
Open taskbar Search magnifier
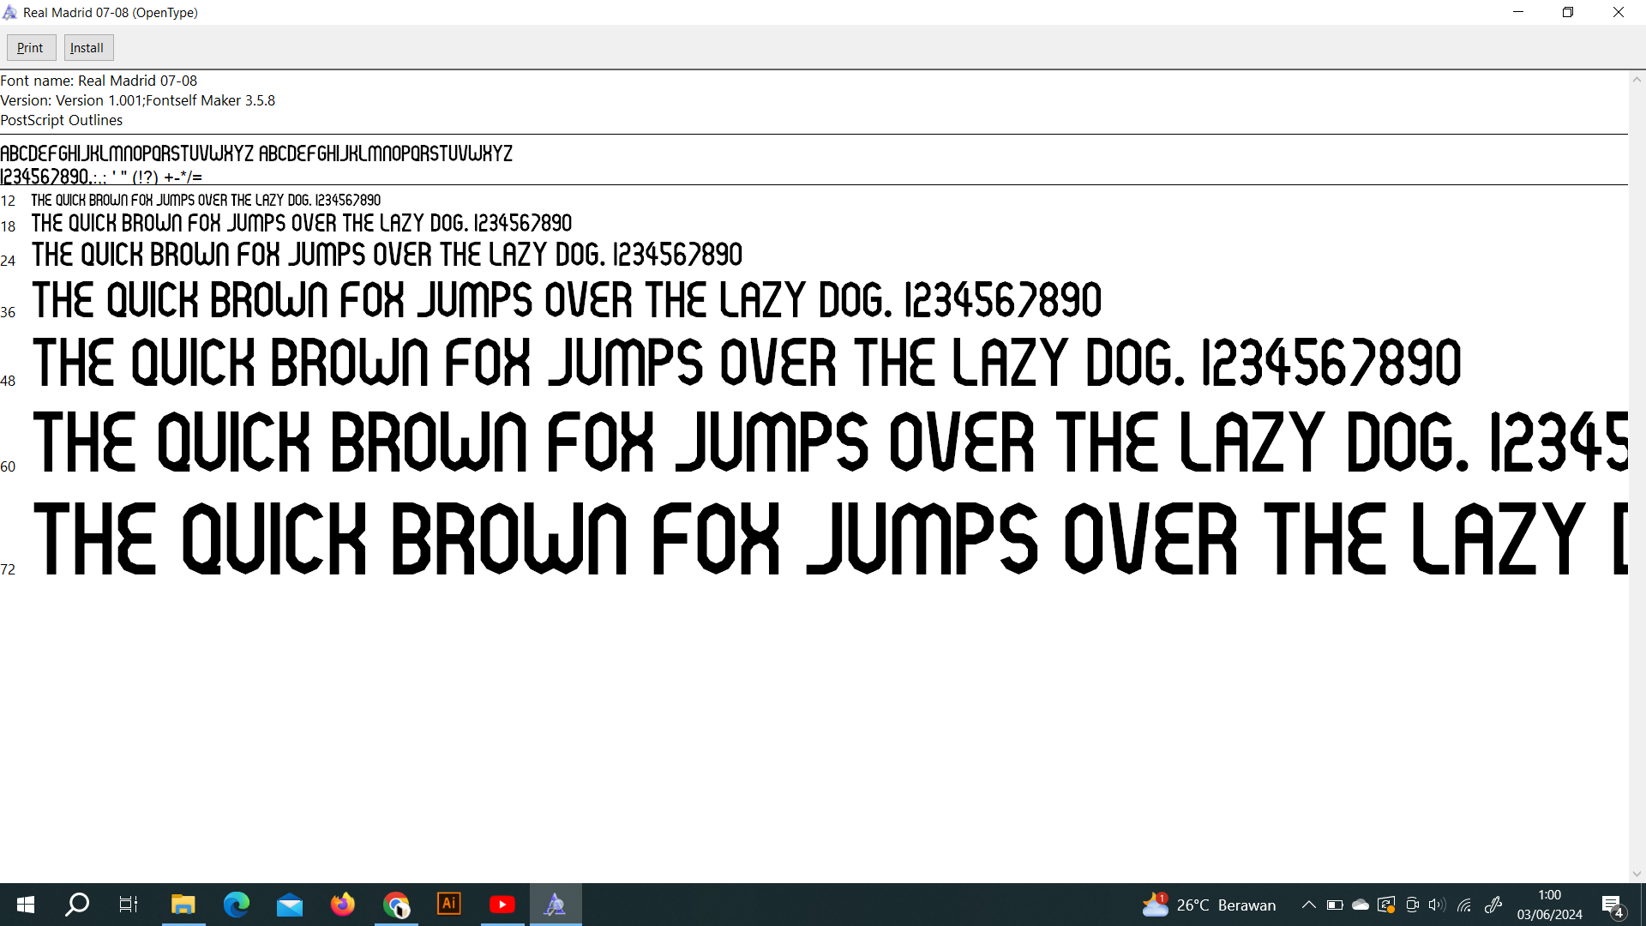click(x=78, y=905)
